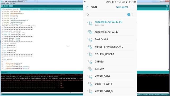
Task: Switch to UpnpBroadcastResponder.h tab
Action: 70,9
